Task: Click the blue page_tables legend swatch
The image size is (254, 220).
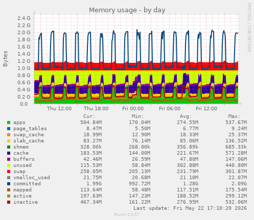Action: (x=9, y=129)
